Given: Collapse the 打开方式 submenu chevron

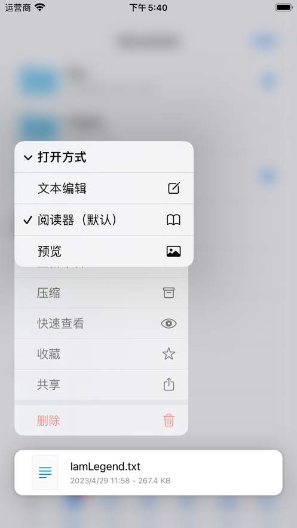Looking at the screenshot, I should point(28,158).
